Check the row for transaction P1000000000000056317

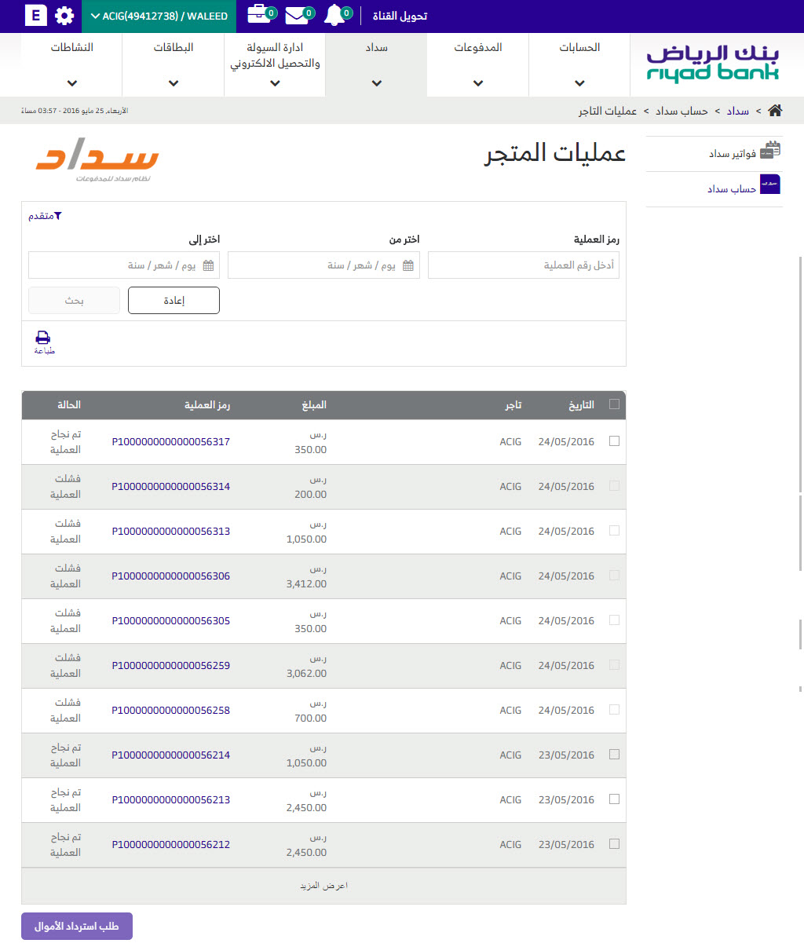[x=614, y=441]
